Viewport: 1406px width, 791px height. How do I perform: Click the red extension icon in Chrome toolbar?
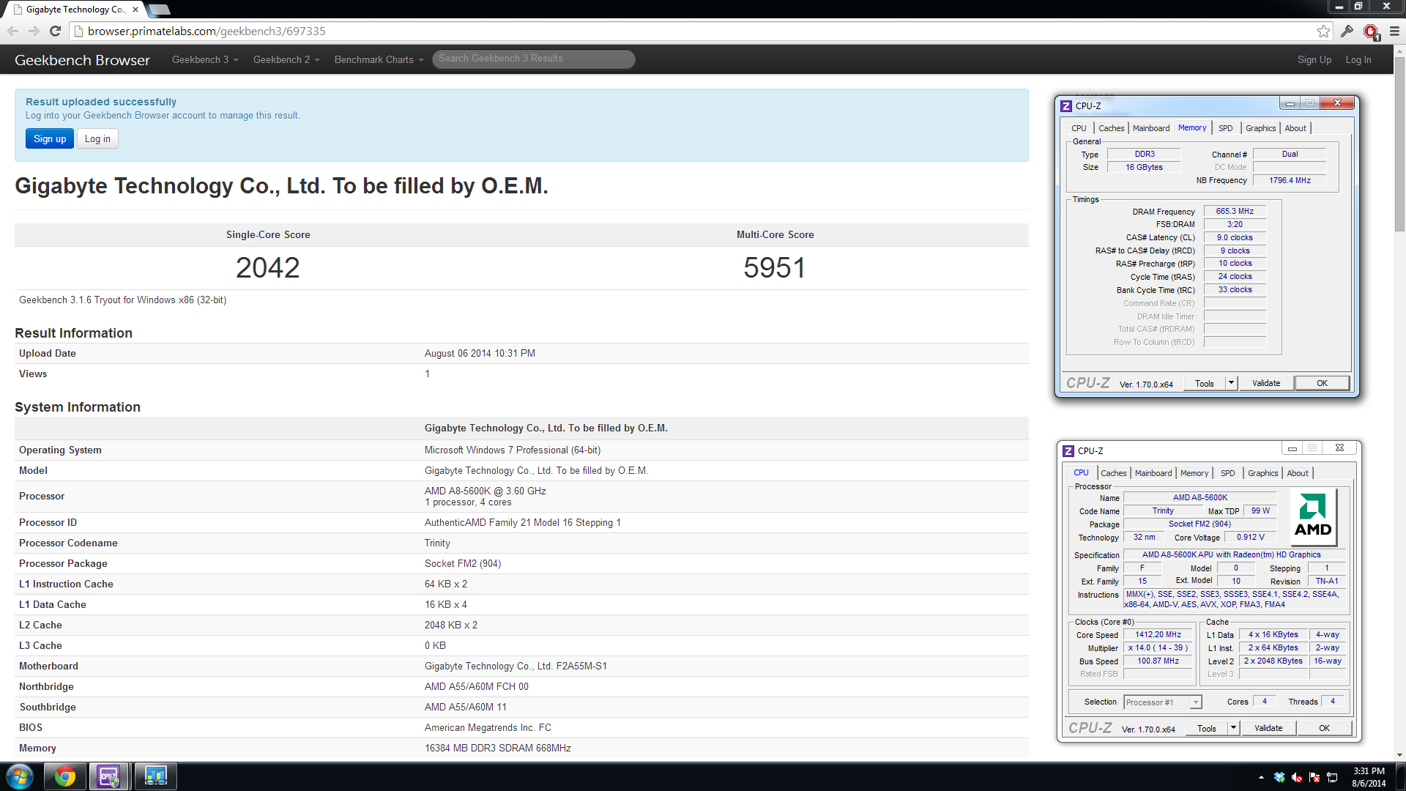click(1371, 31)
